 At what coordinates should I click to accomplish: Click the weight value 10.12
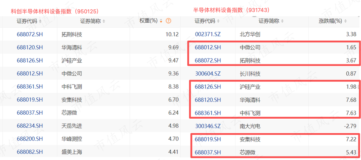pos(172,34)
